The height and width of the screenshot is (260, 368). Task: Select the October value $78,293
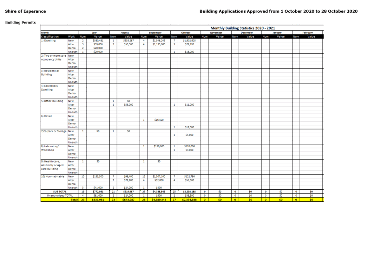(189, 44)
